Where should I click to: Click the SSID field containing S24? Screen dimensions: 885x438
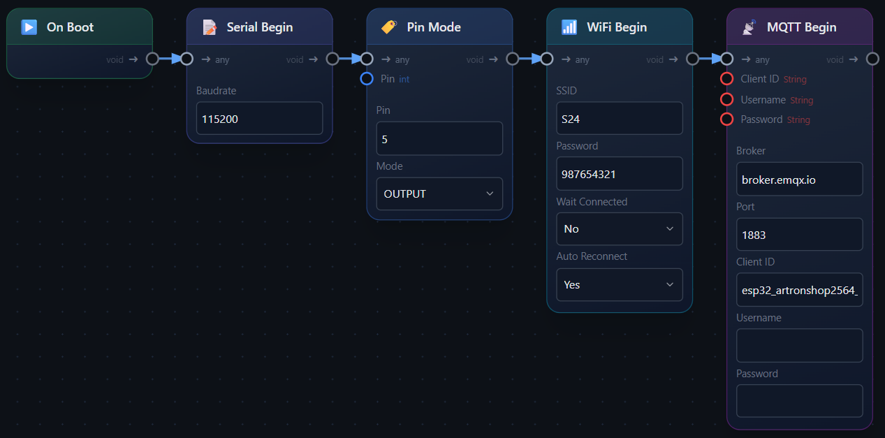[620, 119]
